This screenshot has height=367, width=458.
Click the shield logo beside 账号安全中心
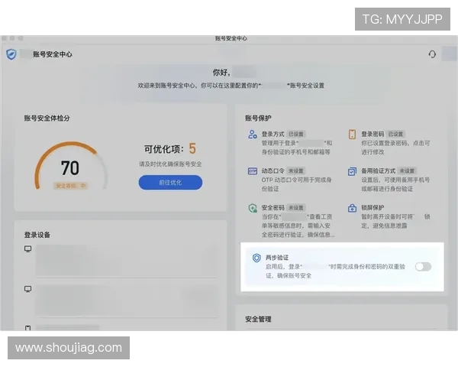(x=11, y=54)
